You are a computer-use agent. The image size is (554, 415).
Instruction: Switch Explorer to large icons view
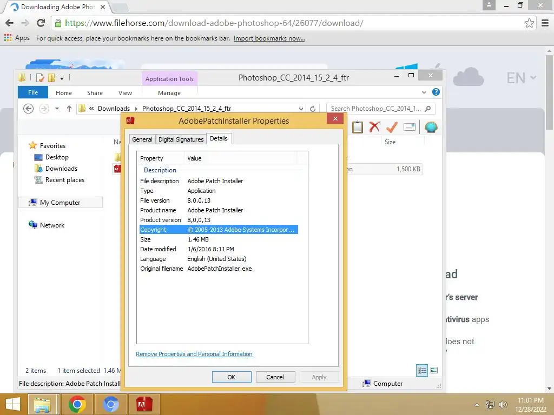434,370
